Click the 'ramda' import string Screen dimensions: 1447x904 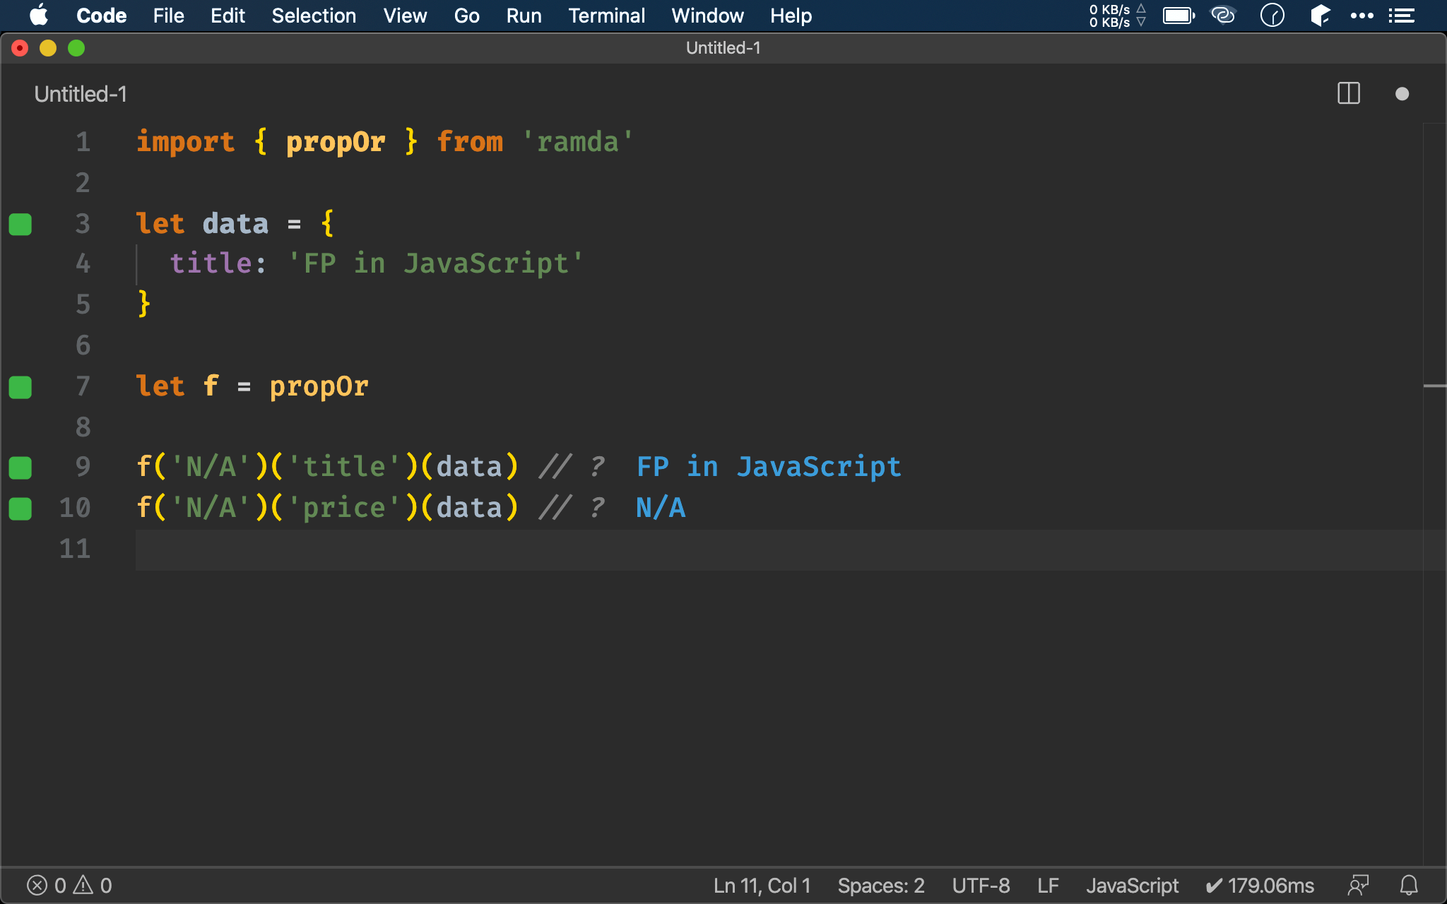coord(577,142)
